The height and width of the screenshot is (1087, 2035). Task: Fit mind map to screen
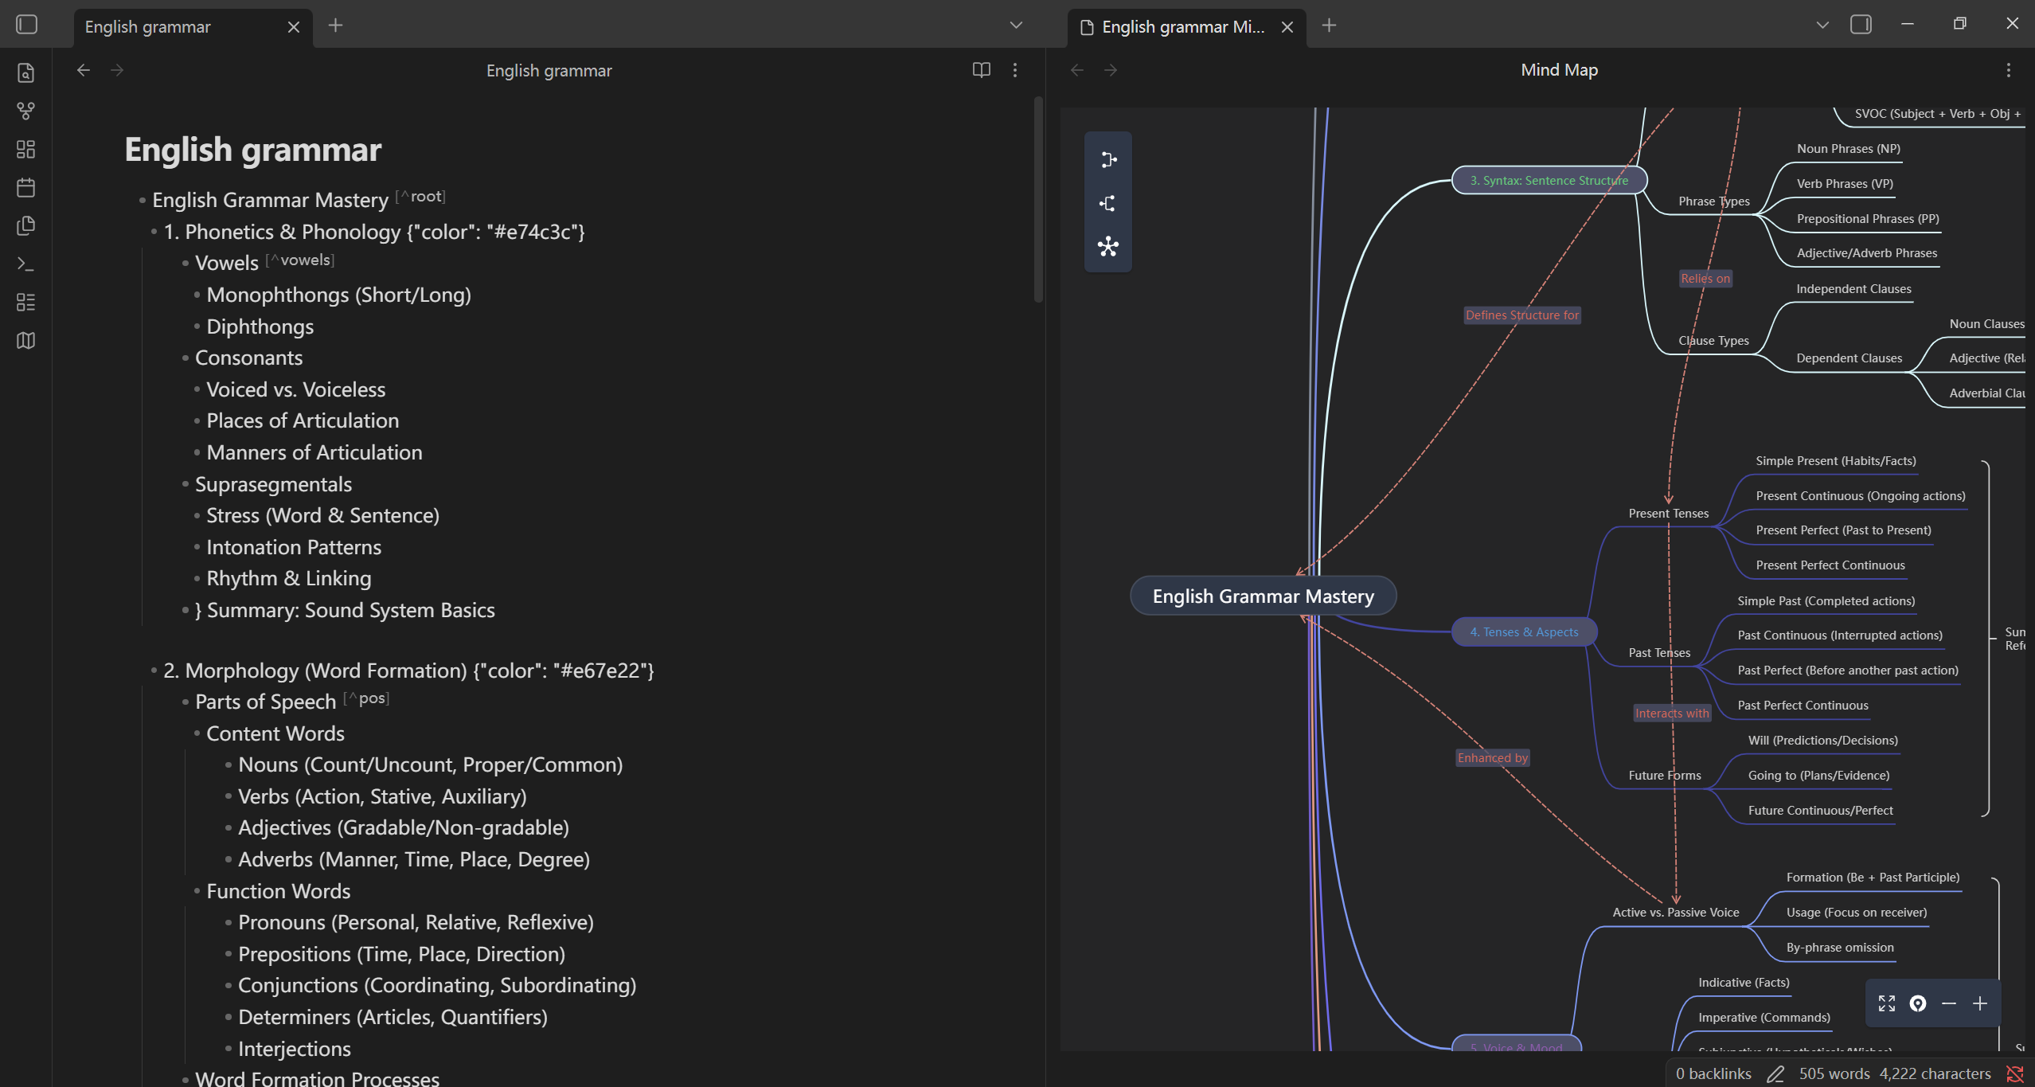[1886, 1003]
